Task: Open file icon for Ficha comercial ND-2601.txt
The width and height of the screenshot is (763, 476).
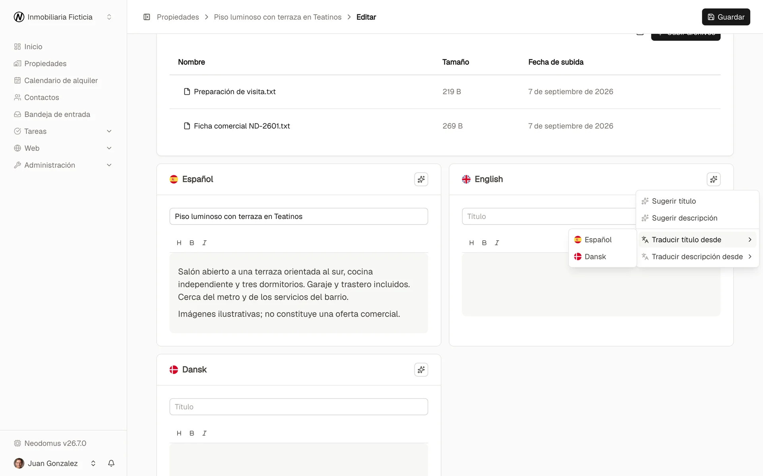Action: (187, 126)
